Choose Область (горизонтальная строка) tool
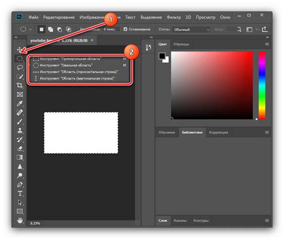This screenshot has width=284, height=239. [80, 72]
